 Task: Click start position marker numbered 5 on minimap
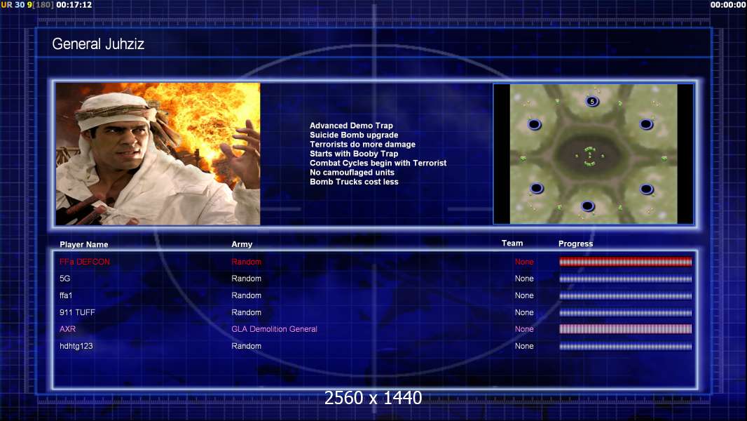pyautogui.click(x=592, y=101)
